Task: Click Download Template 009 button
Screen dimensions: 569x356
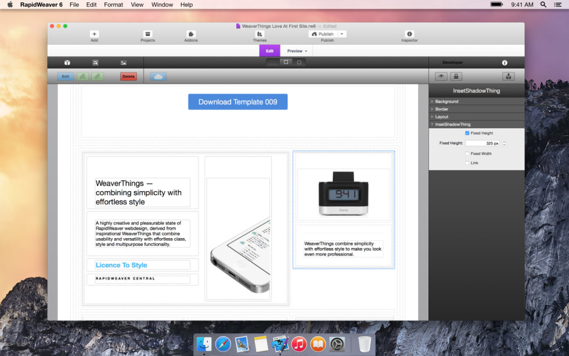Action: (237, 102)
